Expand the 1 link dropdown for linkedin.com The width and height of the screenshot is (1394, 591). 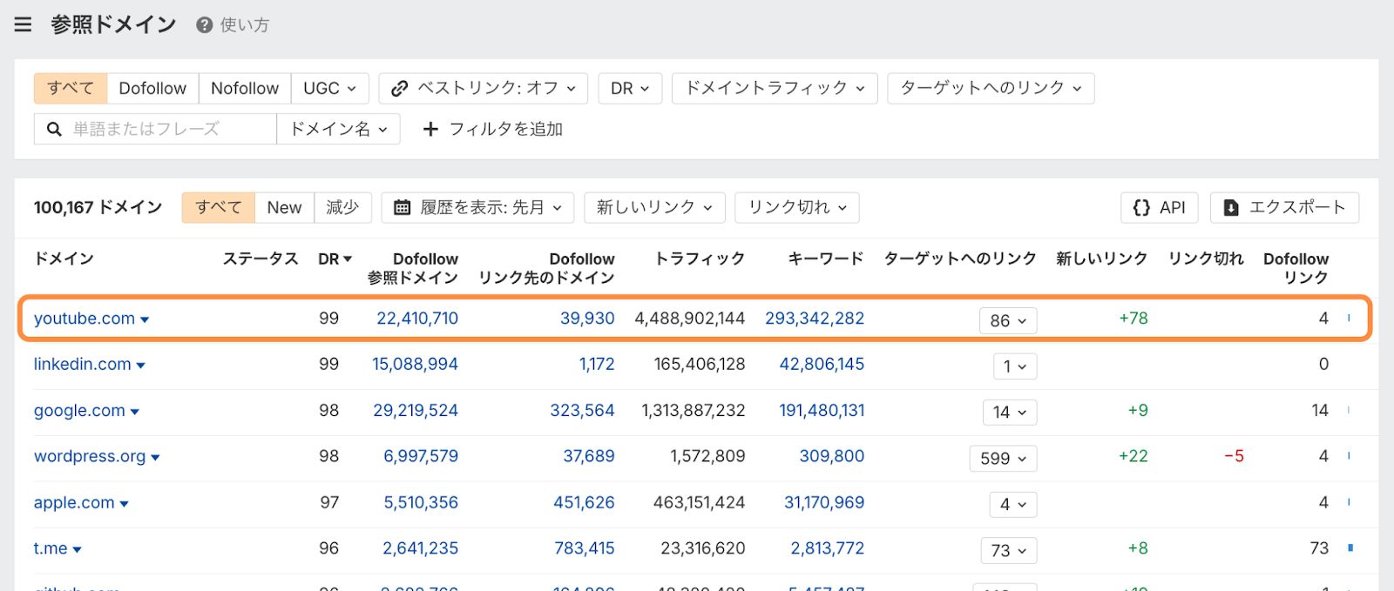click(x=1015, y=366)
